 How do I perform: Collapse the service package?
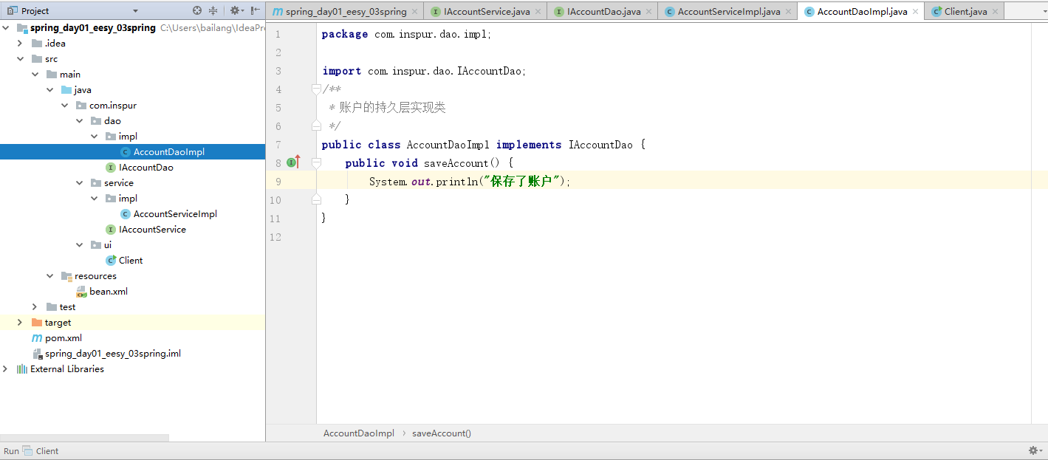[x=79, y=183]
